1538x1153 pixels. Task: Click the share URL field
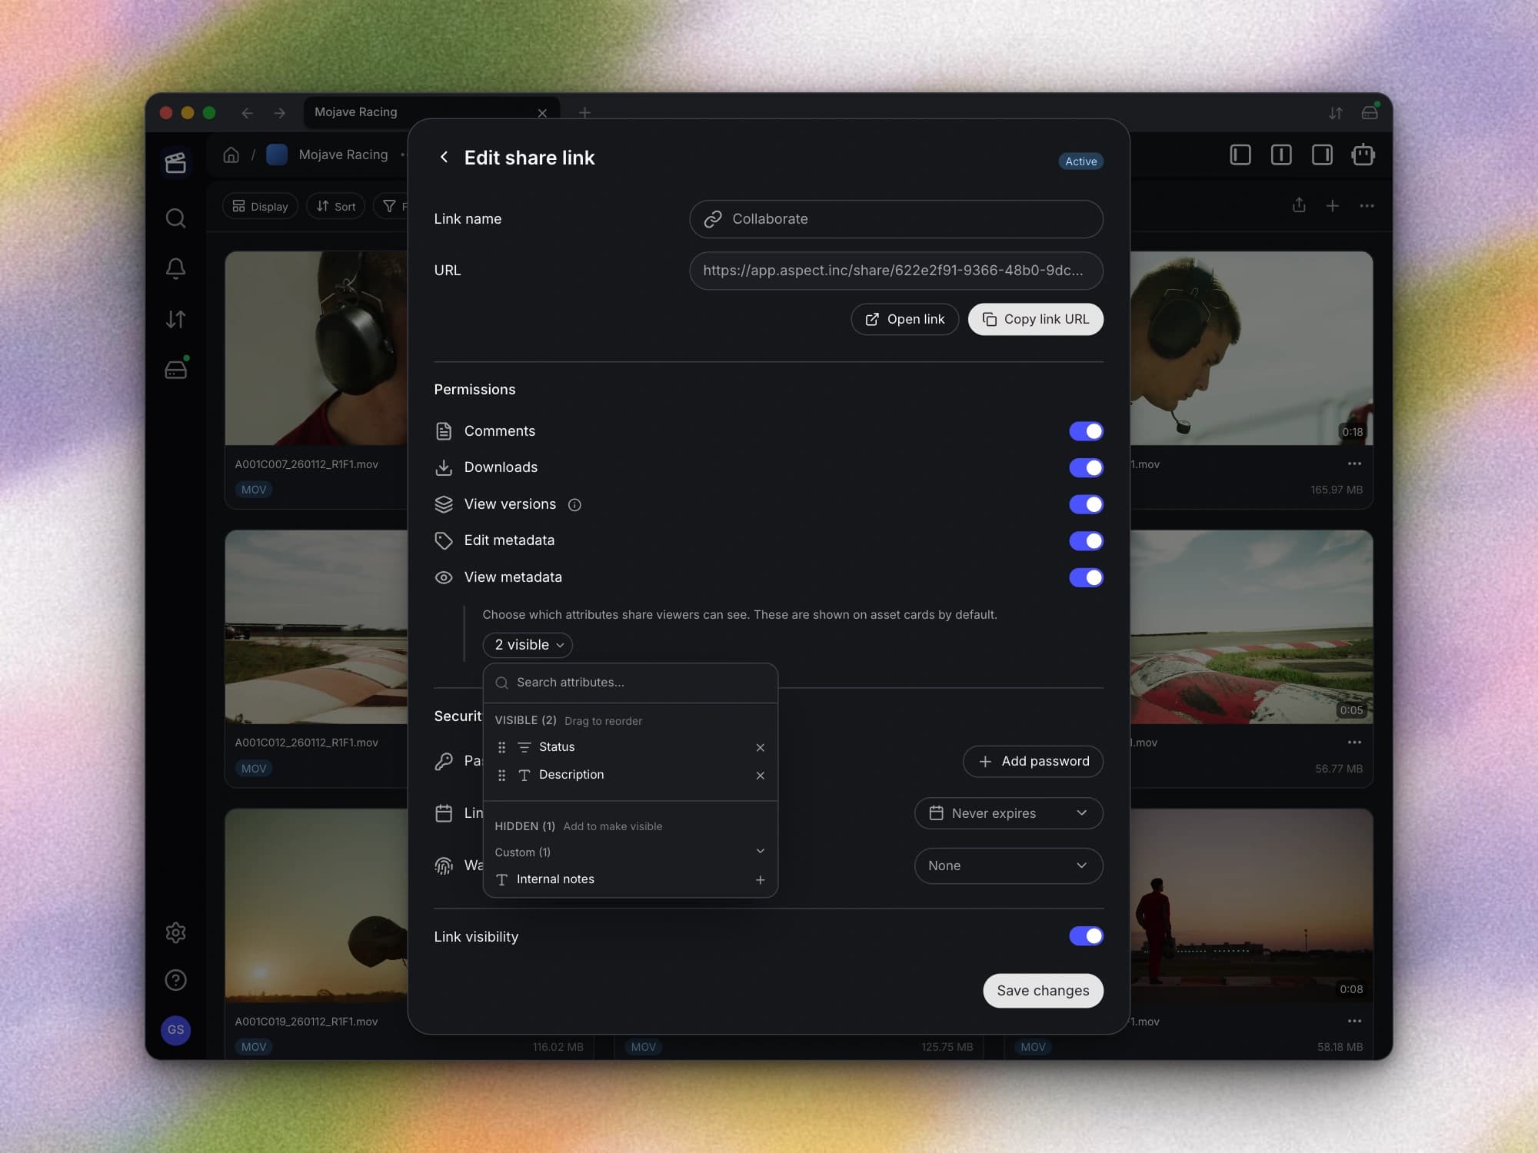point(896,271)
